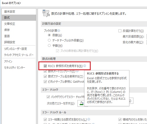147x124 pixels.
Task: Click the 次の色でエラーを示す(E) label
Action: click(x=61, y=104)
